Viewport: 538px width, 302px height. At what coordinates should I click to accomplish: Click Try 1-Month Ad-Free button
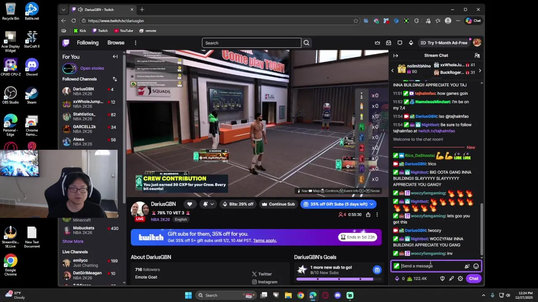tap(445, 43)
